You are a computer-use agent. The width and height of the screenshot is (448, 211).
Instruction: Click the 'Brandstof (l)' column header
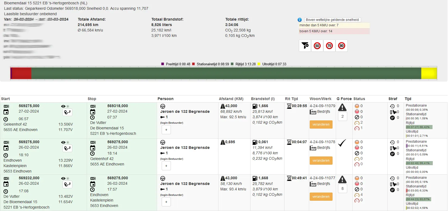coord(263,99)
